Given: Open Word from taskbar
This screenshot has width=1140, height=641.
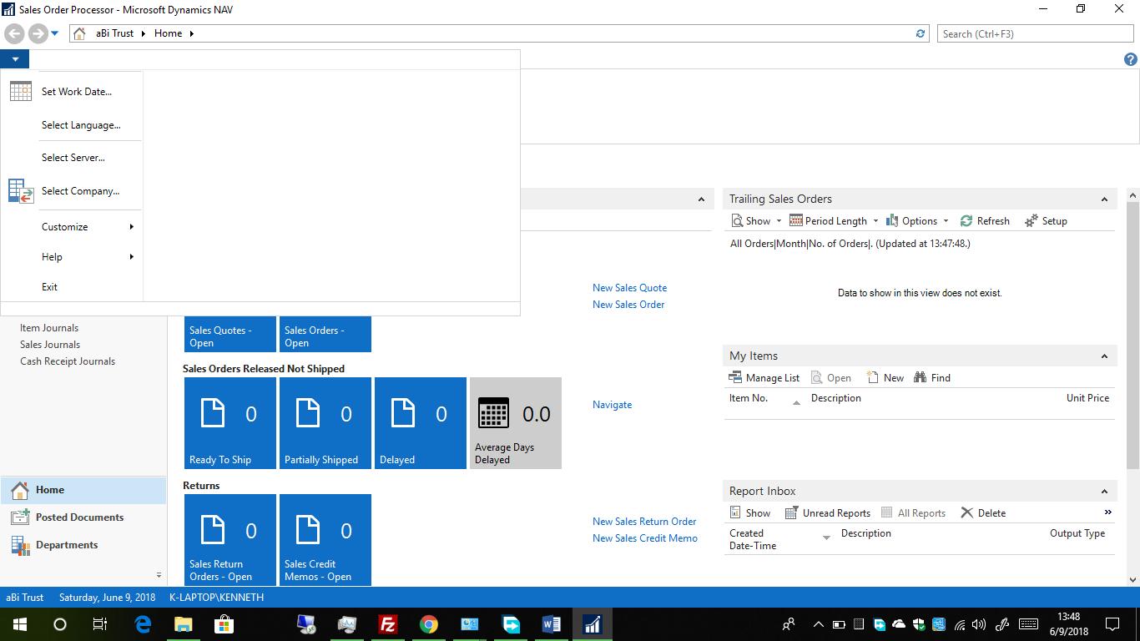Looking at the screenshot, I should click(552, 624).
